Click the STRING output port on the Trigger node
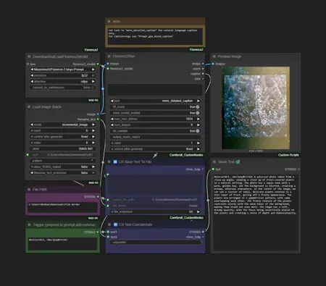Viewport: 326px width, 286px height. point(98,232)
